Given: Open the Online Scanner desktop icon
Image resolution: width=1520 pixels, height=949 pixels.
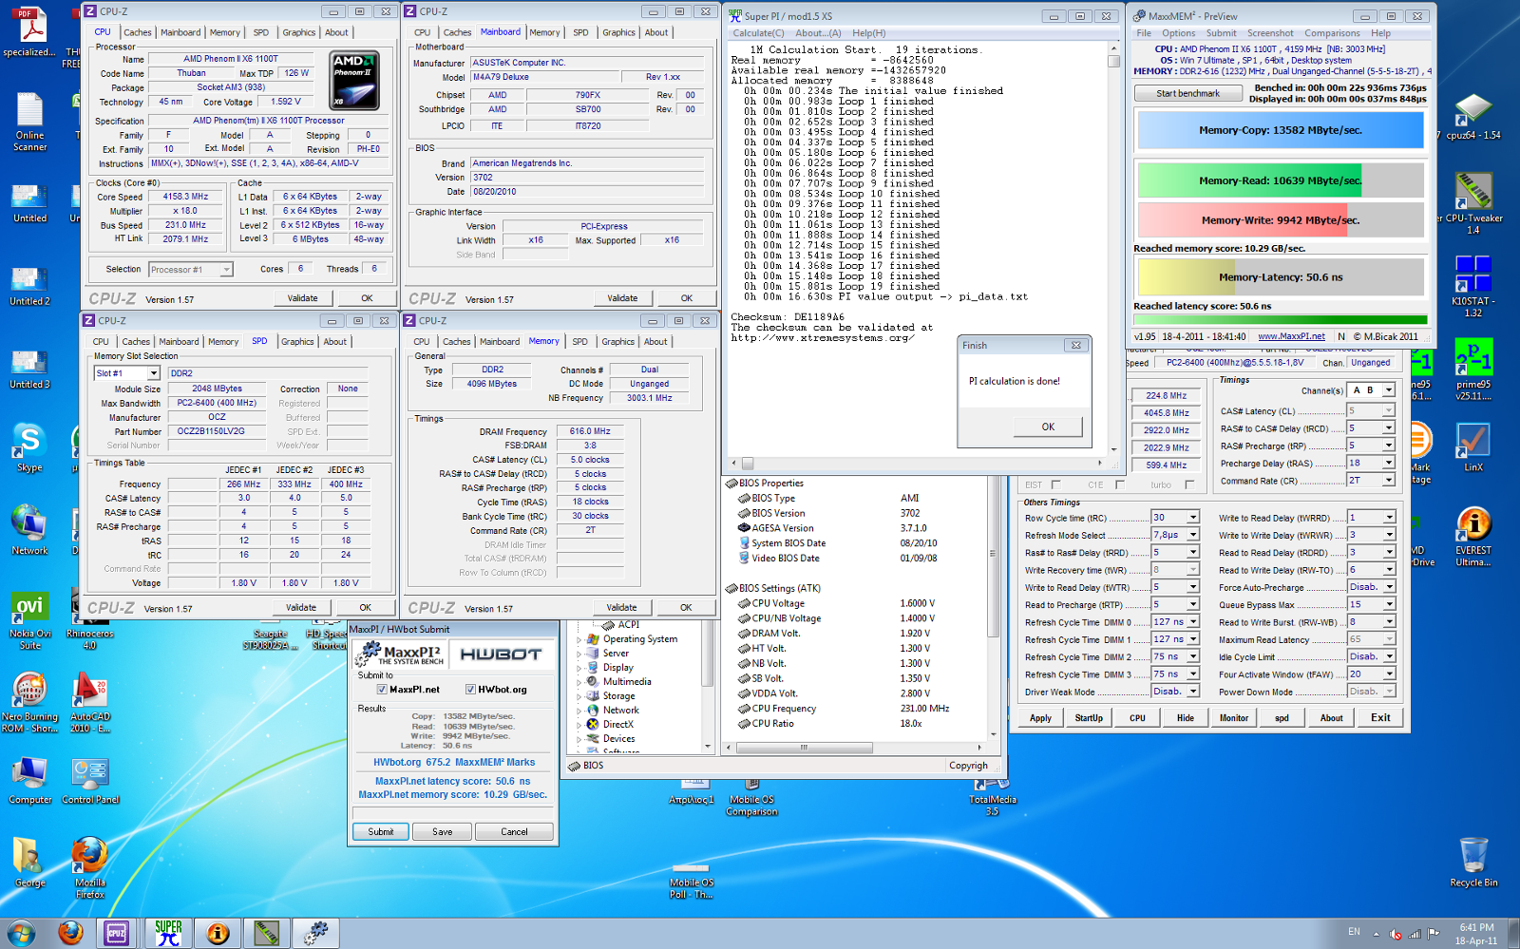Looking at the screenshot, I should (x=29, y=123).
